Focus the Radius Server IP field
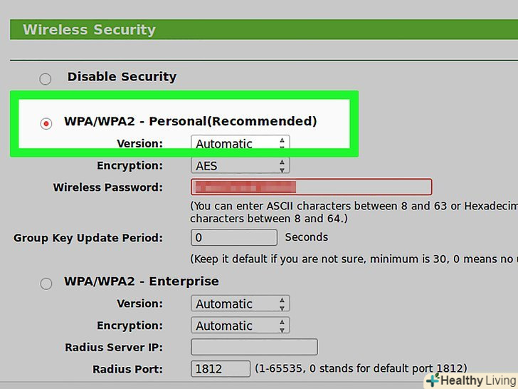The height and width of the screenshot is (389, 518). pyautogui.click(x=254, y=348)
